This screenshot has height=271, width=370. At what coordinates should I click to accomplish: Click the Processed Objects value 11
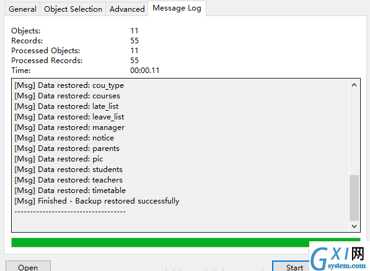[x=134, y=51]
